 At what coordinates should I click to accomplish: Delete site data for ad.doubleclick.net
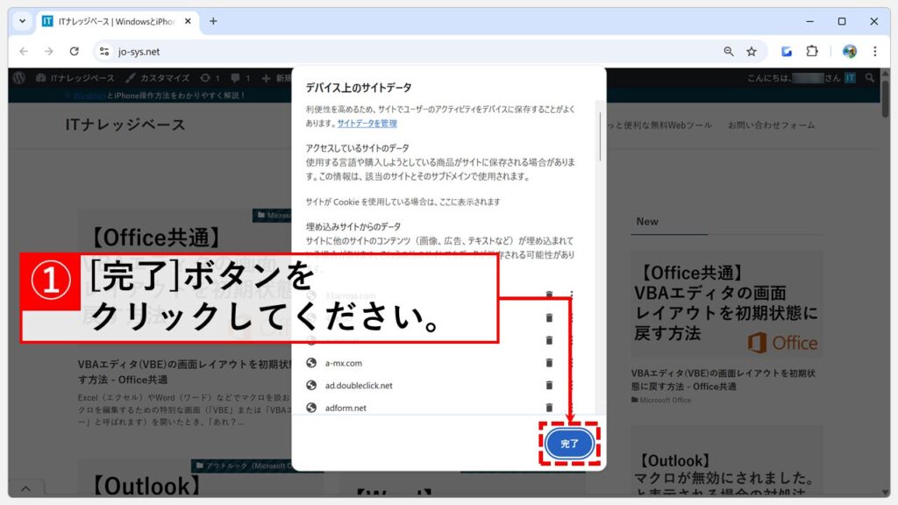tap(549, 386)
